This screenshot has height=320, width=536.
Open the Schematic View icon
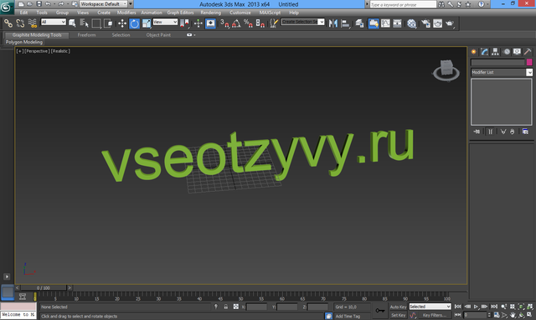(397, 23)
